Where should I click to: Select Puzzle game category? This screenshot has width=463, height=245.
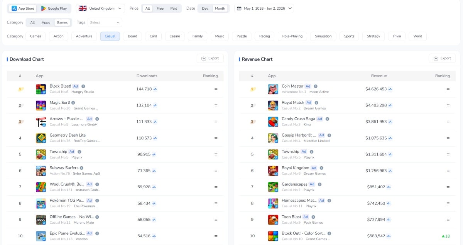pos(242,36)
